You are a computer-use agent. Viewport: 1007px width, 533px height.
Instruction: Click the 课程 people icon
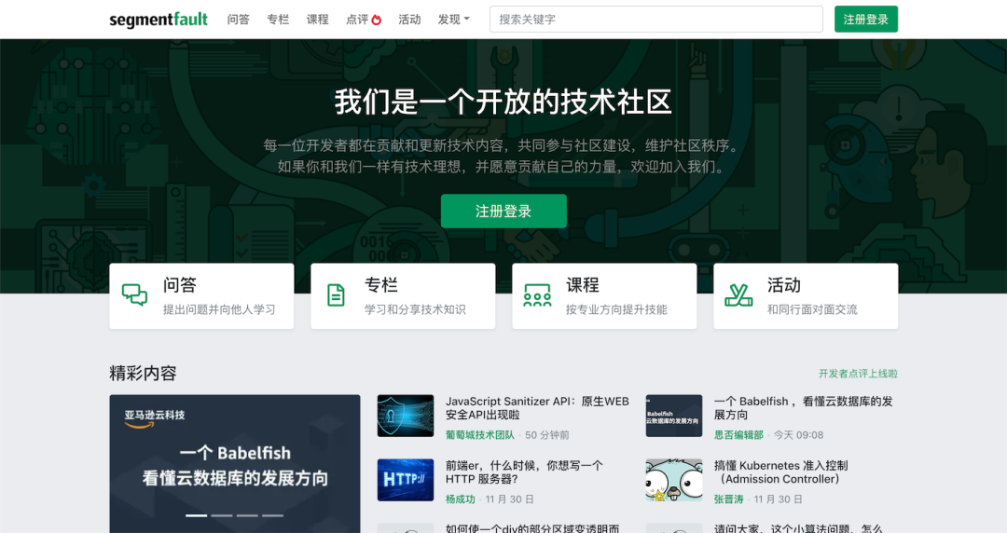tap(538, 295)
